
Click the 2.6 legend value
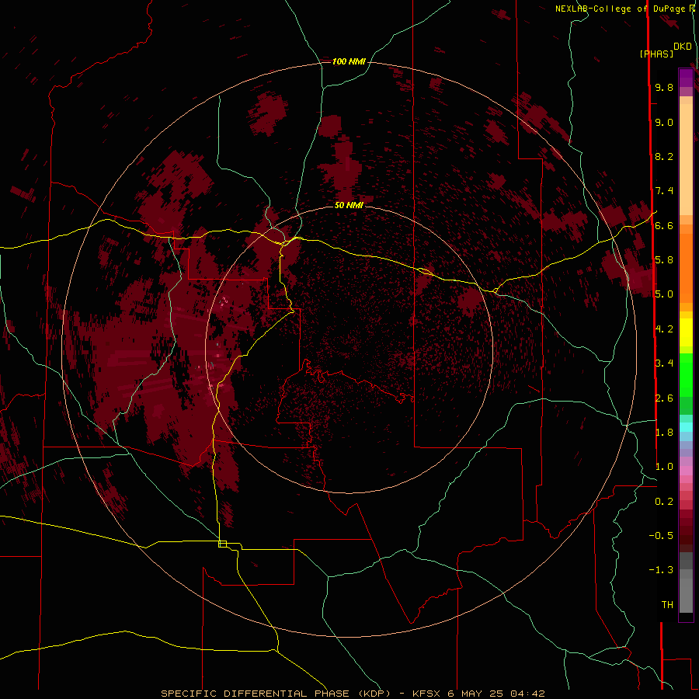coord(664,398)
